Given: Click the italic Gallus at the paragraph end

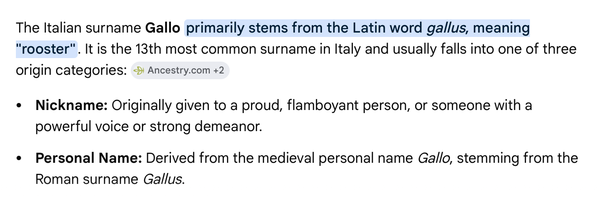Looking at the screenshot, I should [163, 180].
